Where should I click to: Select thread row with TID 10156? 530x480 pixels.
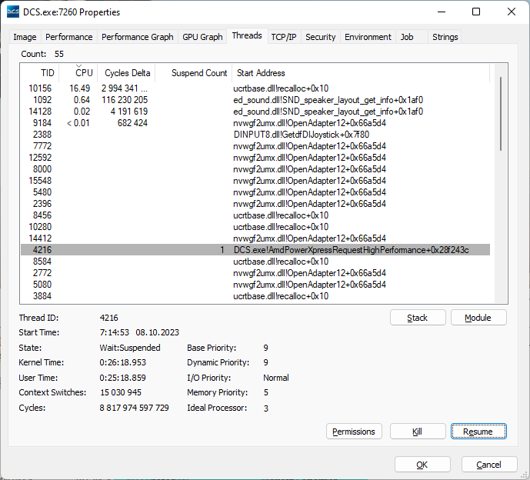tap(255, 88)
